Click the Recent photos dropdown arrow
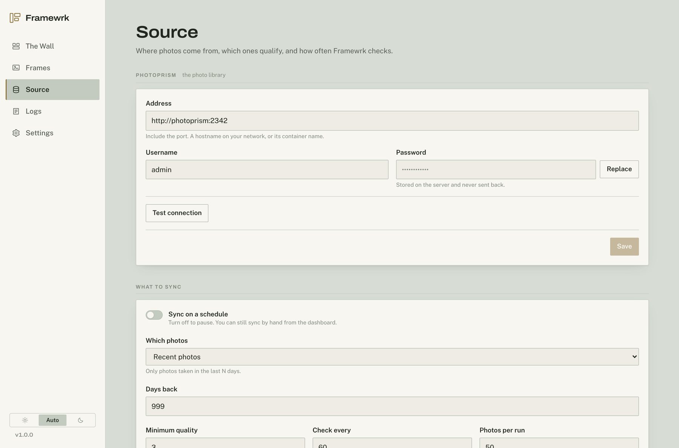The image size is (679, 448). click(634, 357)
